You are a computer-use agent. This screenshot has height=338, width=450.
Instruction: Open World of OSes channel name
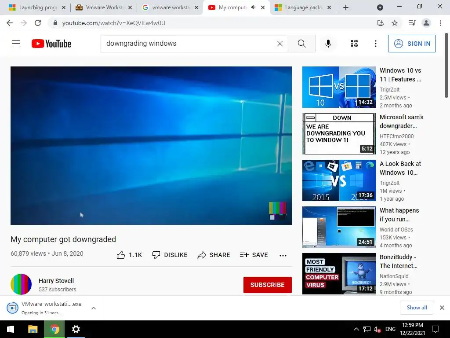[x=396, y=230]
